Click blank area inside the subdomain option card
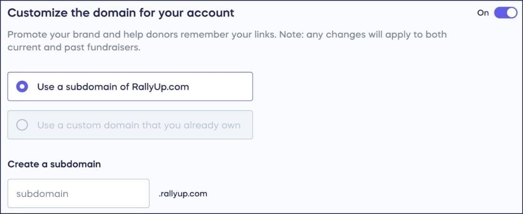The height and width of the screenshot is (214, 523). 224,87
